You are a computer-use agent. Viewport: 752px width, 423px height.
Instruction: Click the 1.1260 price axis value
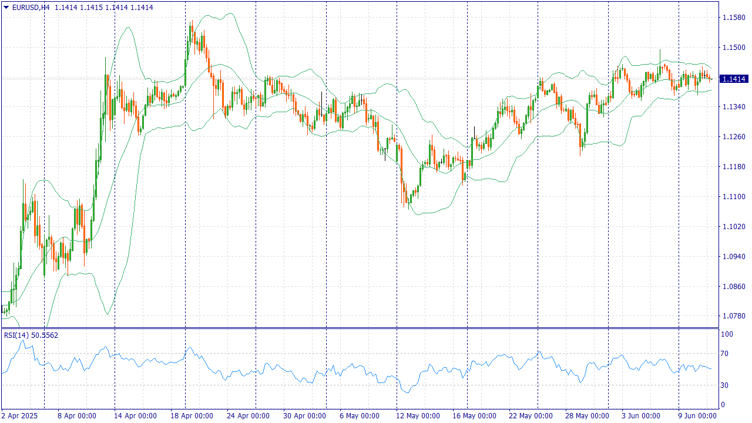[x=733, y=137]
